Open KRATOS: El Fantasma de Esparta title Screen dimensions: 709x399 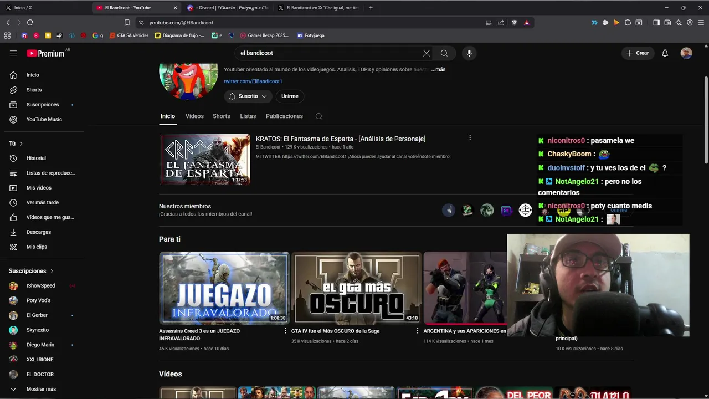point(341,139)
